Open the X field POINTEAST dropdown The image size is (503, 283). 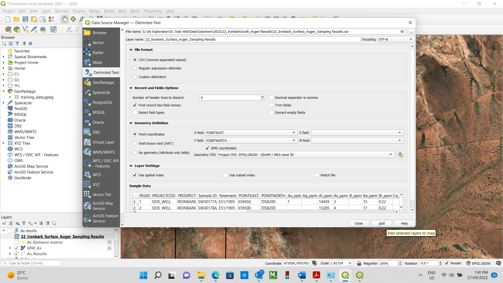pyautogui.click(x=293, y=133)
